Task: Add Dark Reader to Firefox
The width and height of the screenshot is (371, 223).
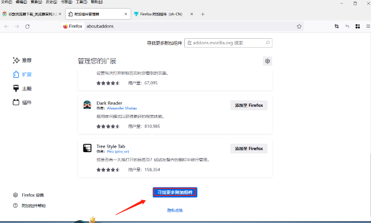Action: pos(249,105)
